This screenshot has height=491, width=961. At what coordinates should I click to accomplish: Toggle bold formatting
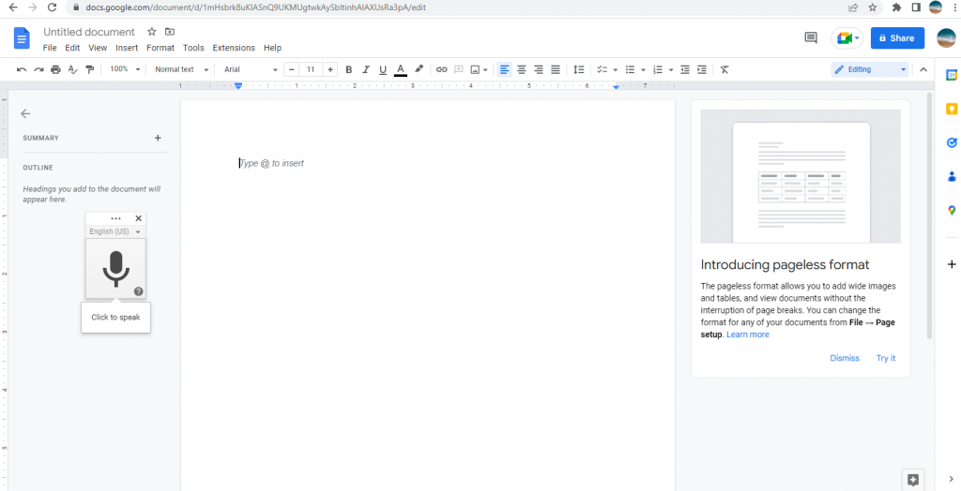point(349,69)
